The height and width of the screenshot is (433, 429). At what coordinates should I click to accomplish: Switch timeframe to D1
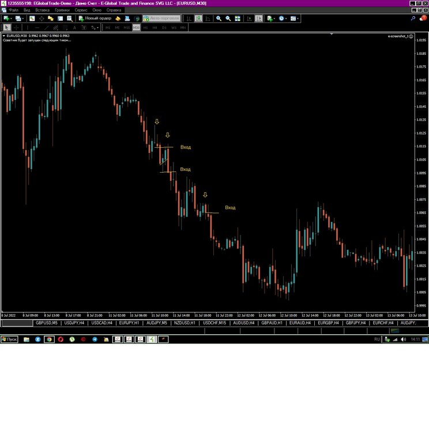point(164,28)
